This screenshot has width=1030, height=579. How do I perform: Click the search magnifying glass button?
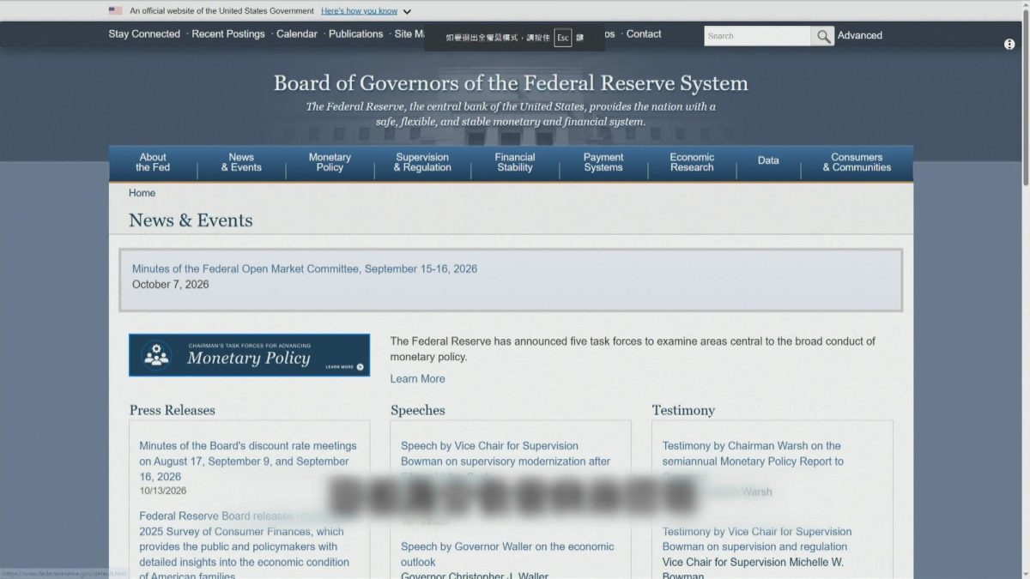823,36
